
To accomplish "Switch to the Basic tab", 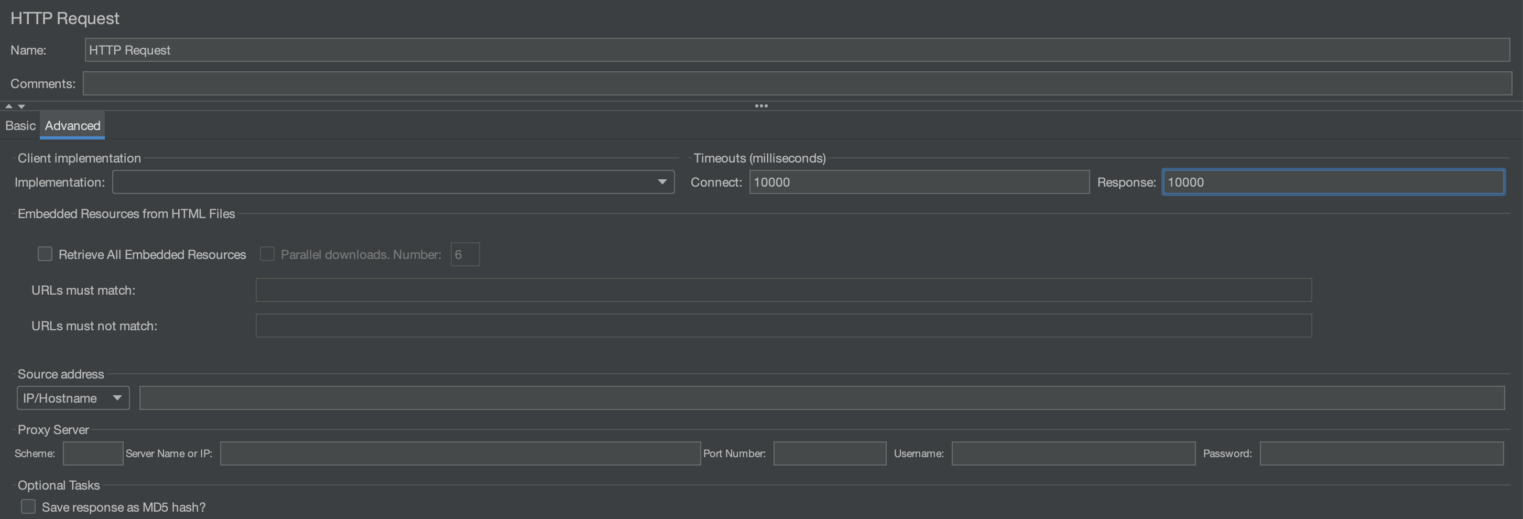I will pyautogui.click(x=20, y=125).
